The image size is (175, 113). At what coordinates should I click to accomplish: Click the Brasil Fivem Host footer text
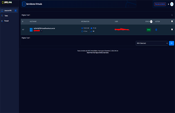[97, 53]
